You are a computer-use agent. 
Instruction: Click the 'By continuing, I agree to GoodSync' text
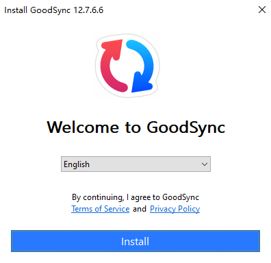click(x=135, y=197)
